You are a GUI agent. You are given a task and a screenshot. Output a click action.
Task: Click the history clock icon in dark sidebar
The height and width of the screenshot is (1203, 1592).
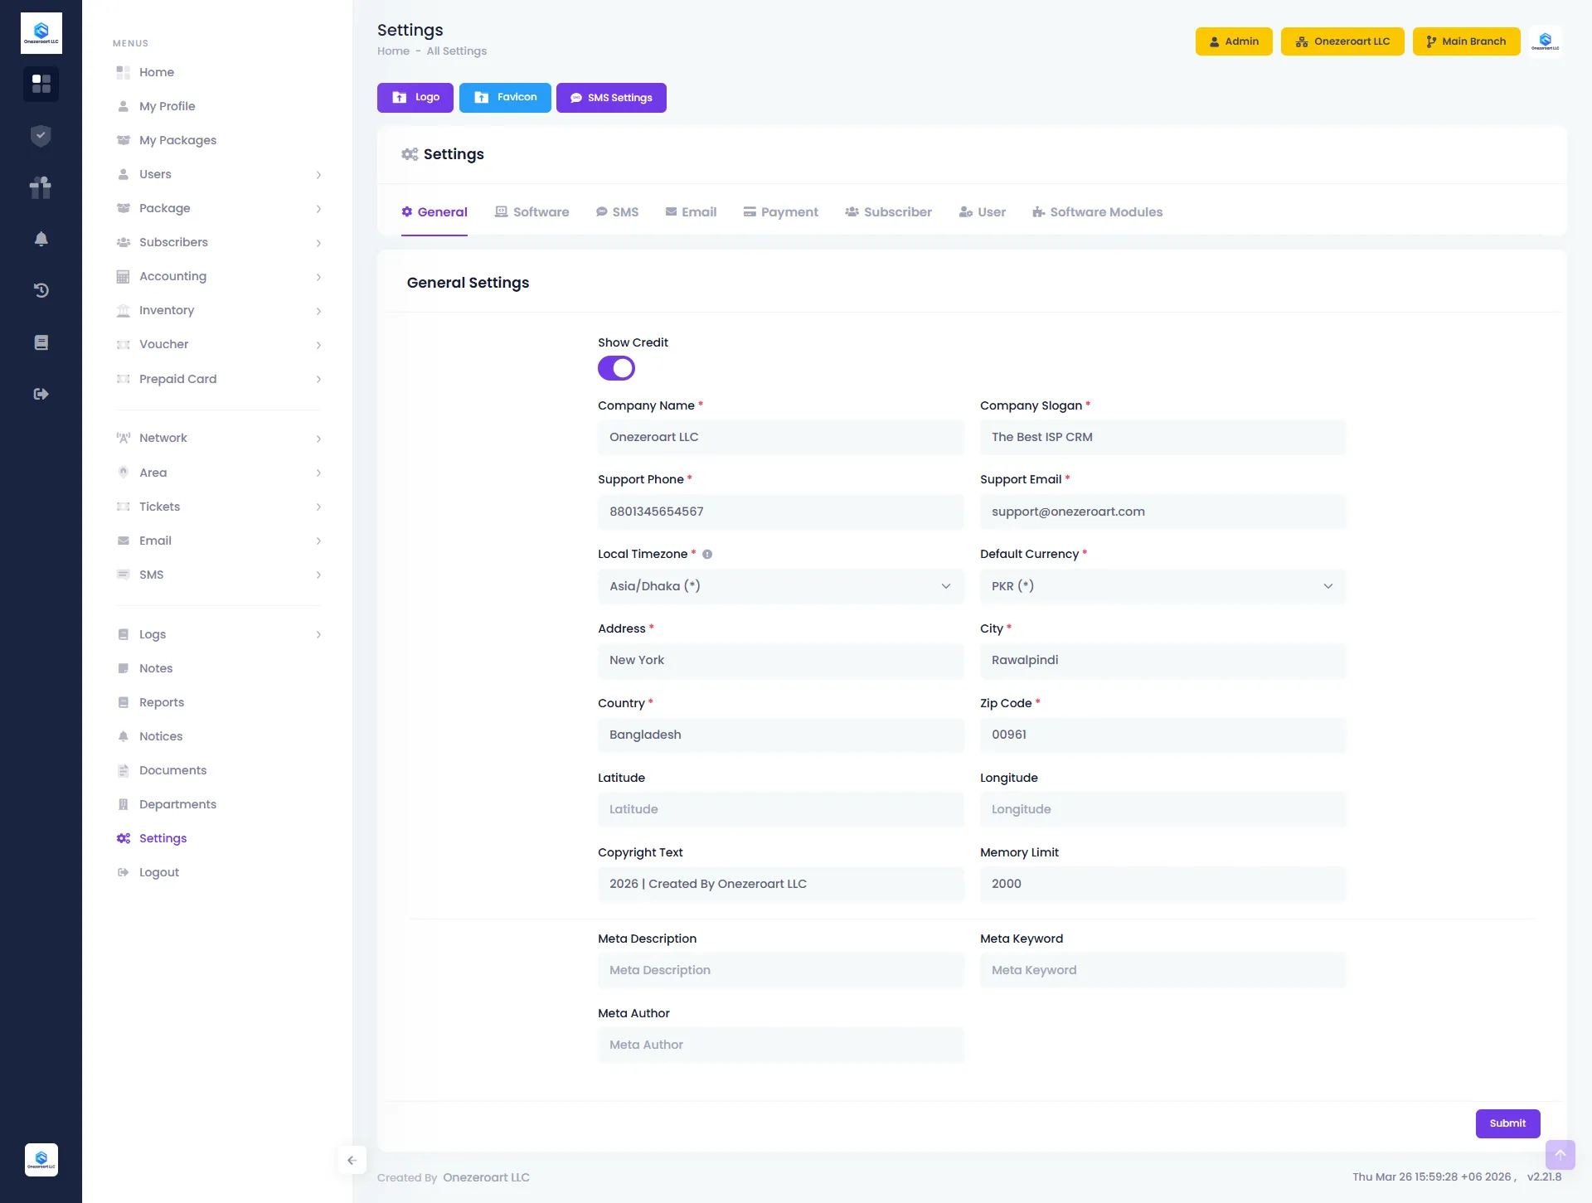pyautogui.click(x=41, y=290)
